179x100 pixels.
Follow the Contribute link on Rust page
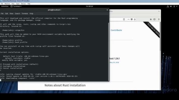tap(116, 30)
